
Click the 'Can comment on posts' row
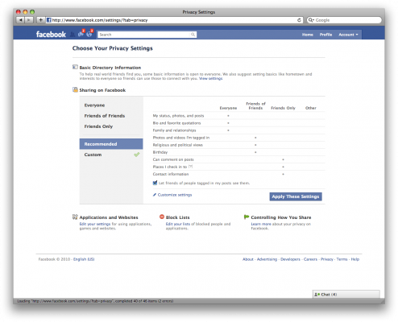238,159
